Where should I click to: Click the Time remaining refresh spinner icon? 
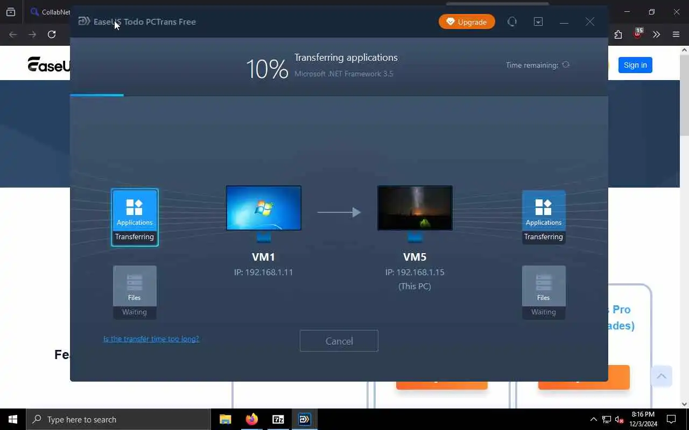566,64
